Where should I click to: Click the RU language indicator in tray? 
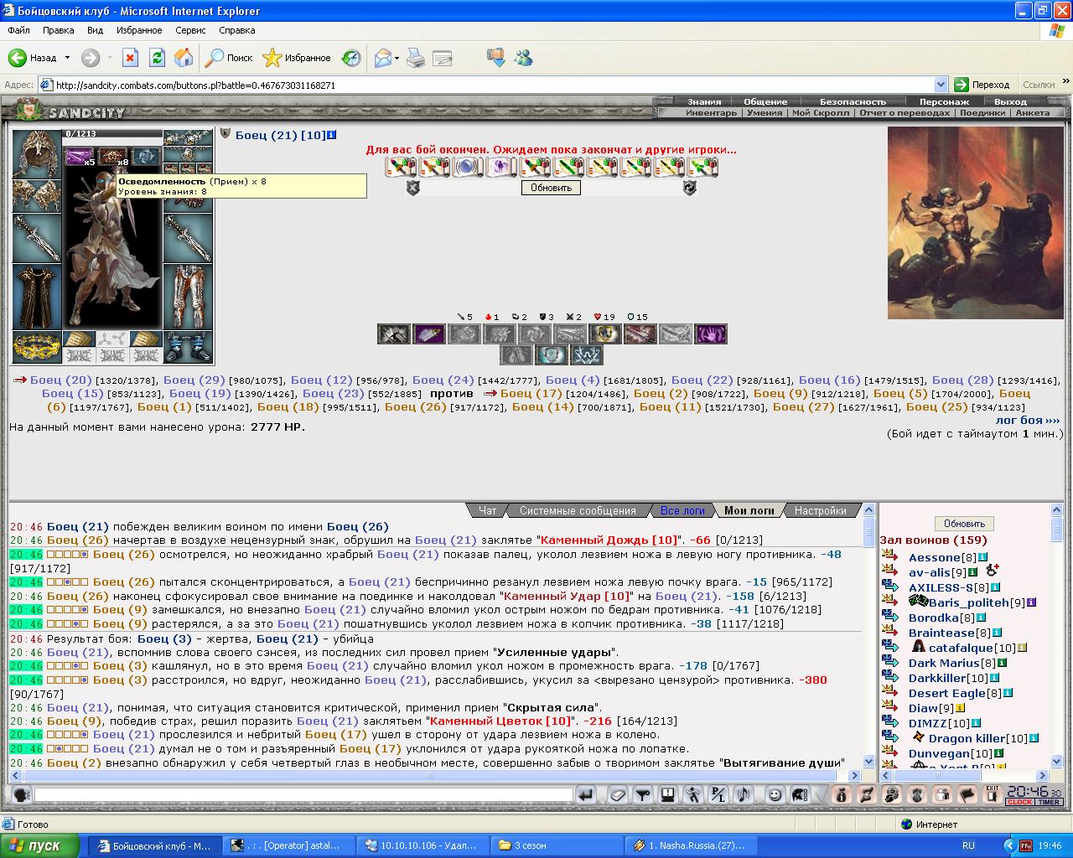[968, 845]
